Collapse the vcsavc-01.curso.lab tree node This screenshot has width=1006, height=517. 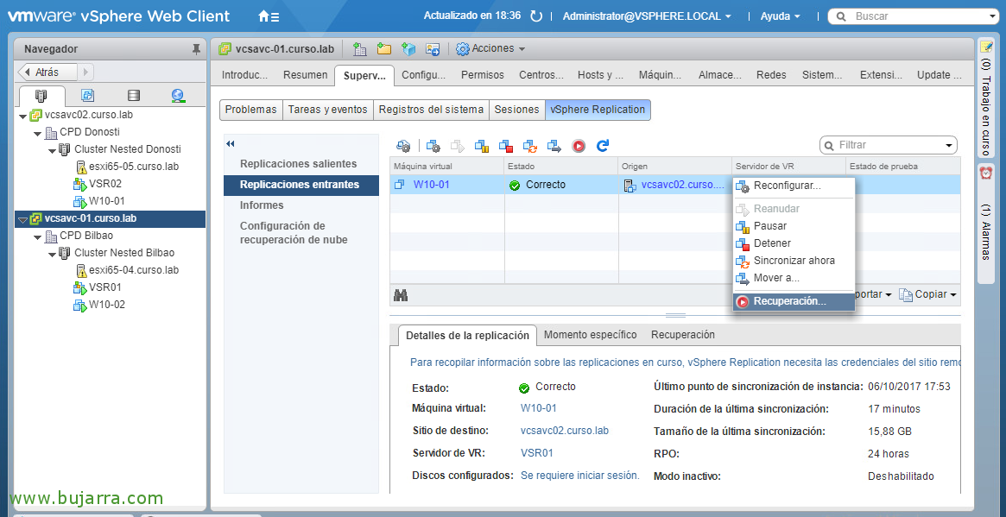pos(22,219)
